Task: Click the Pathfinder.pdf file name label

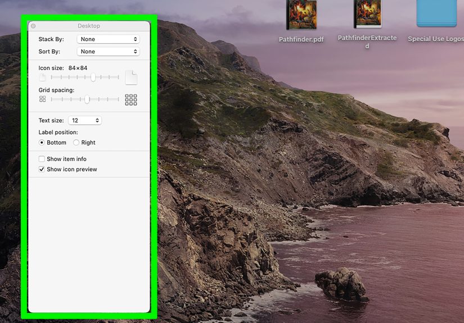Action: tap(301, 39)
